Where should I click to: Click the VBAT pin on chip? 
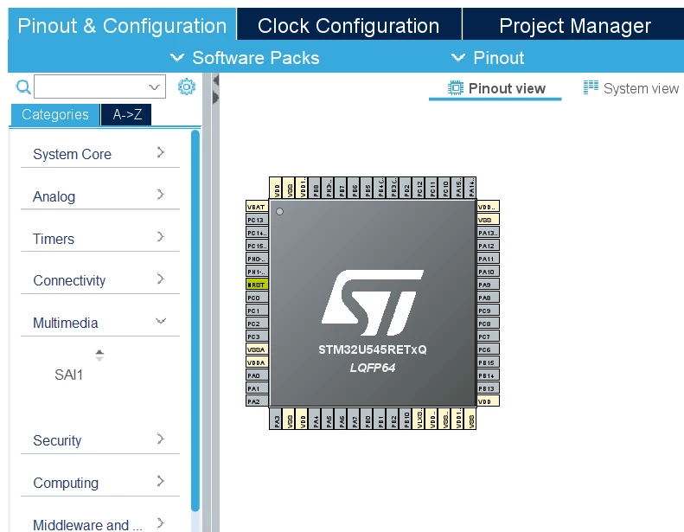click(257, 207)
